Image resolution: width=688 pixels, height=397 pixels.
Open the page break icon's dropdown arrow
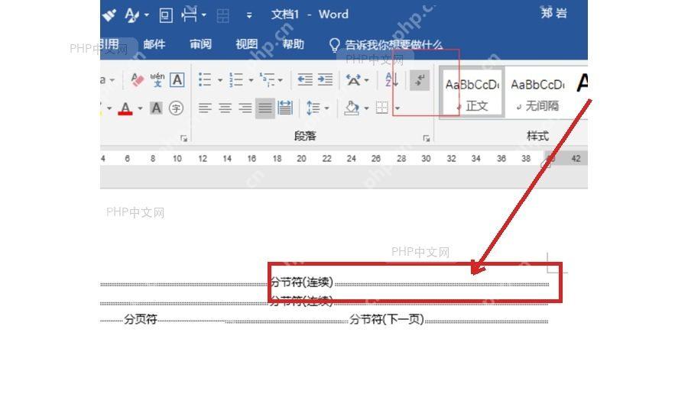204,15
